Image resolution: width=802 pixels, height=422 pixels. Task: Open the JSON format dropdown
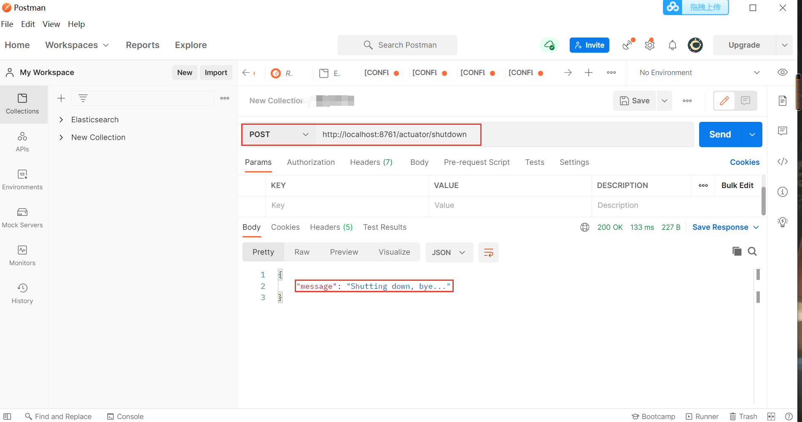(x=449, y=253)
